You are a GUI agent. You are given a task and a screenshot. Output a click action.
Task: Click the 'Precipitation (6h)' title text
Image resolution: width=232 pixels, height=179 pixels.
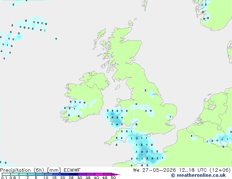coord(22,170)
